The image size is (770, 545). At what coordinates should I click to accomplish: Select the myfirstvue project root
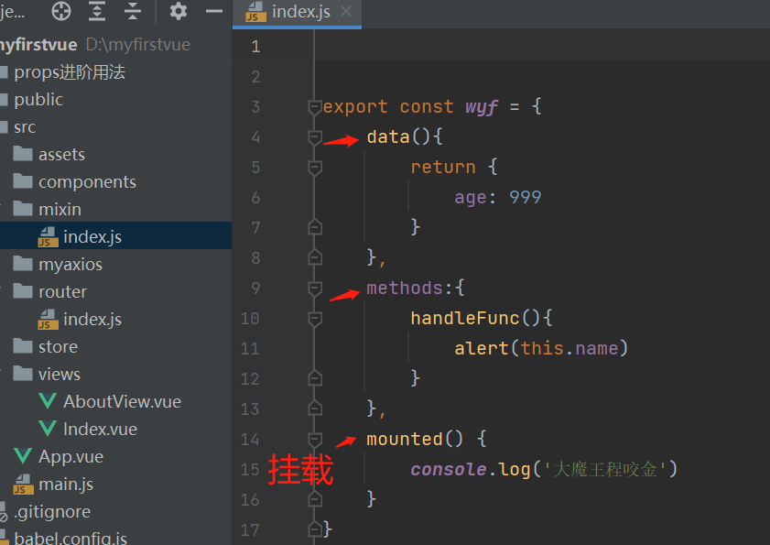point(38,45)
